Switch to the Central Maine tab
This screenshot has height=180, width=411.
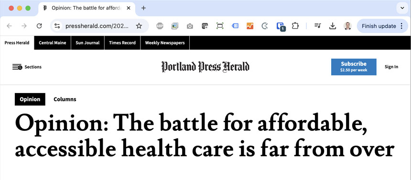[x=53, y=42]
